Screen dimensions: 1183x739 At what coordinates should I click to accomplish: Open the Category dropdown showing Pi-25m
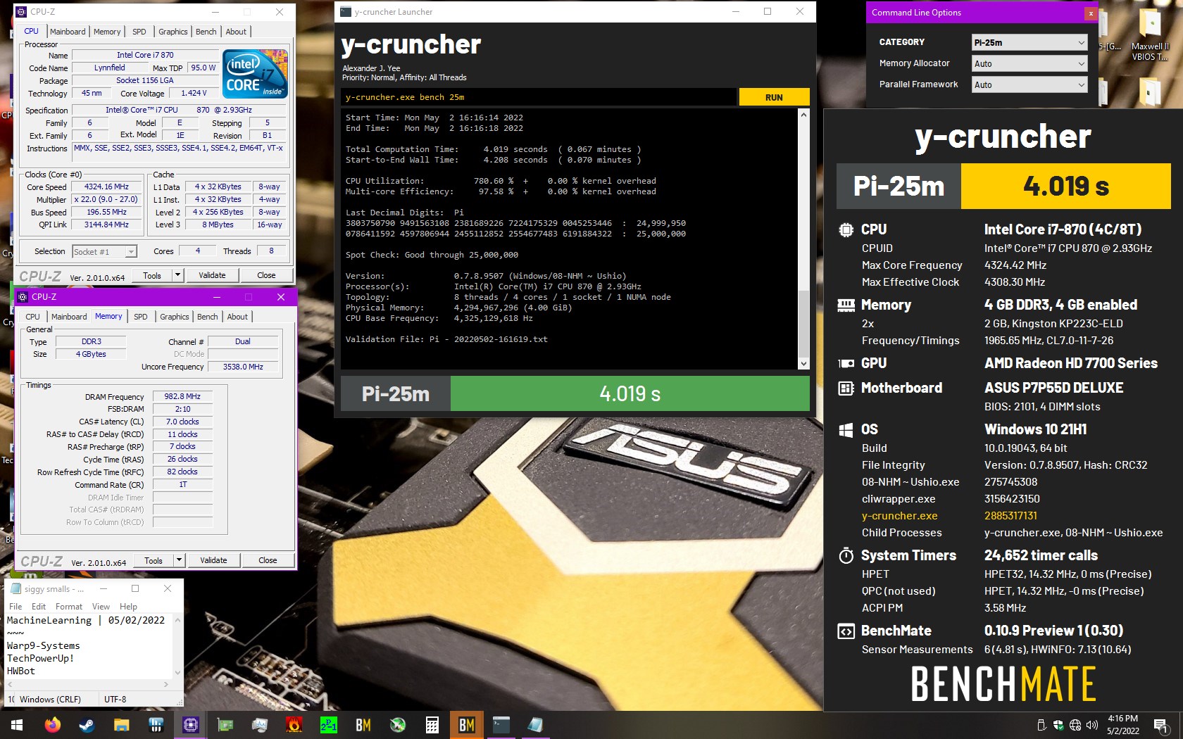pyautogui.click(x=1029, y=42)
